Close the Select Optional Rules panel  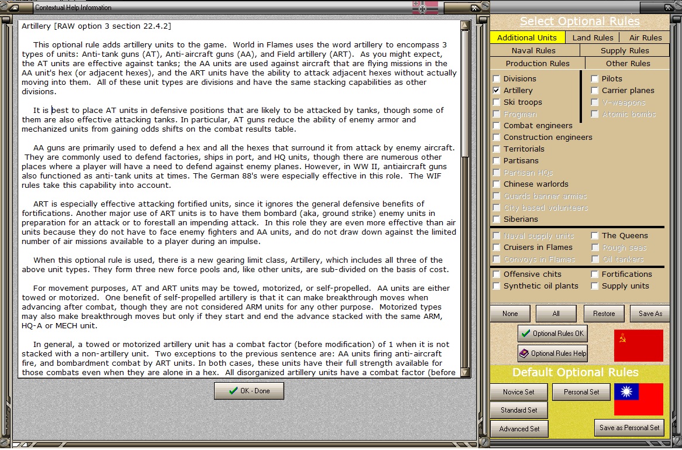669,7
